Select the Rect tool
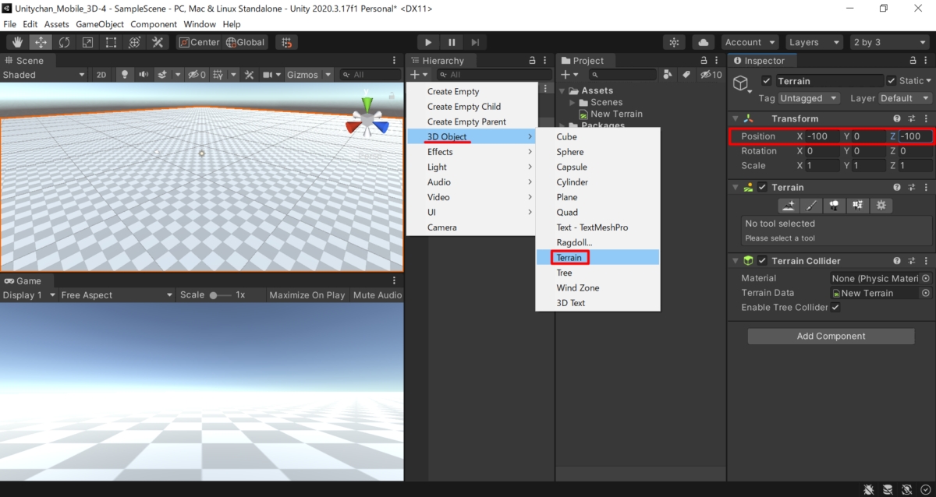 (x=111, y=42)
